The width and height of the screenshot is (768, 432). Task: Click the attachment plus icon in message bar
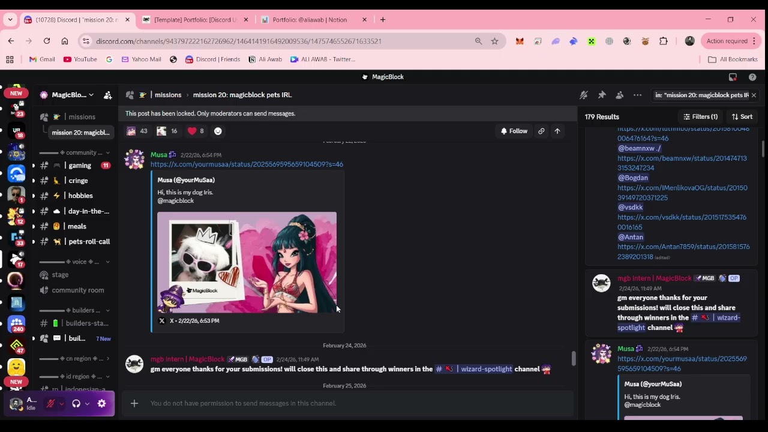click(x=134, y=403)
